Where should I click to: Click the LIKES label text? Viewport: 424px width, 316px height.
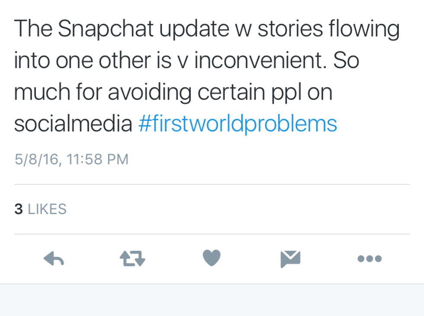pos(47,210)
